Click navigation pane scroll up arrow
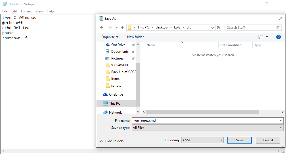286x154 pixels. (x=138, y=44)
